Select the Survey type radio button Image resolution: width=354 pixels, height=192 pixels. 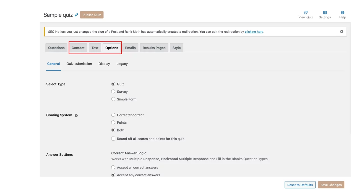pos(113,92)
